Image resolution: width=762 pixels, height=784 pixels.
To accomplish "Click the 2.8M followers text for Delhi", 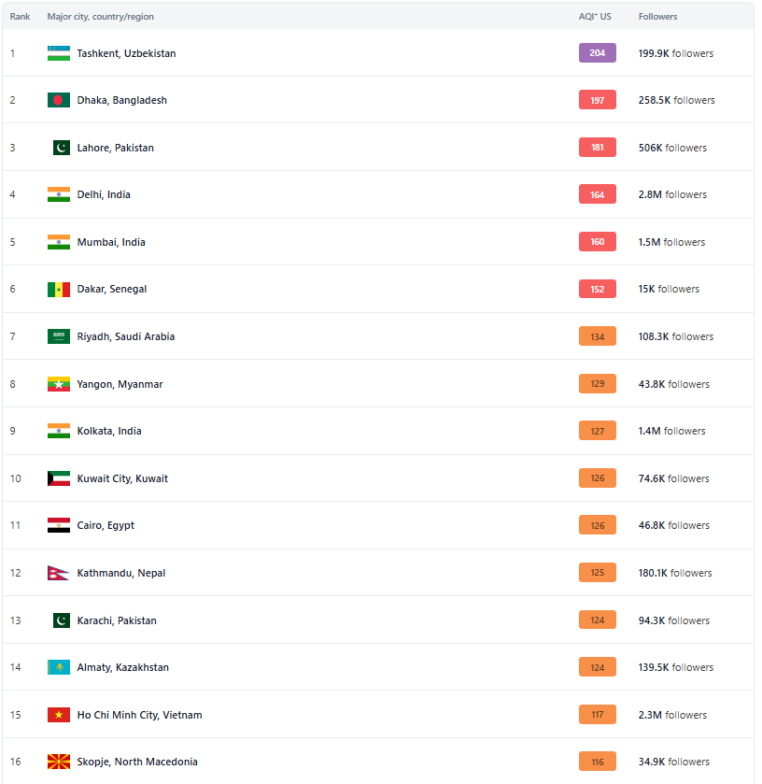I will (672, 194).
